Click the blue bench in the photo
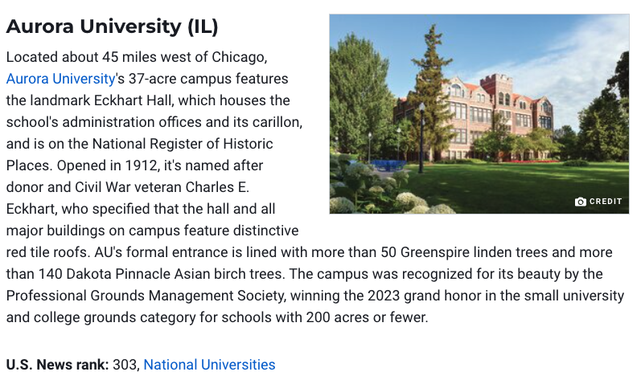 [388, 165]
